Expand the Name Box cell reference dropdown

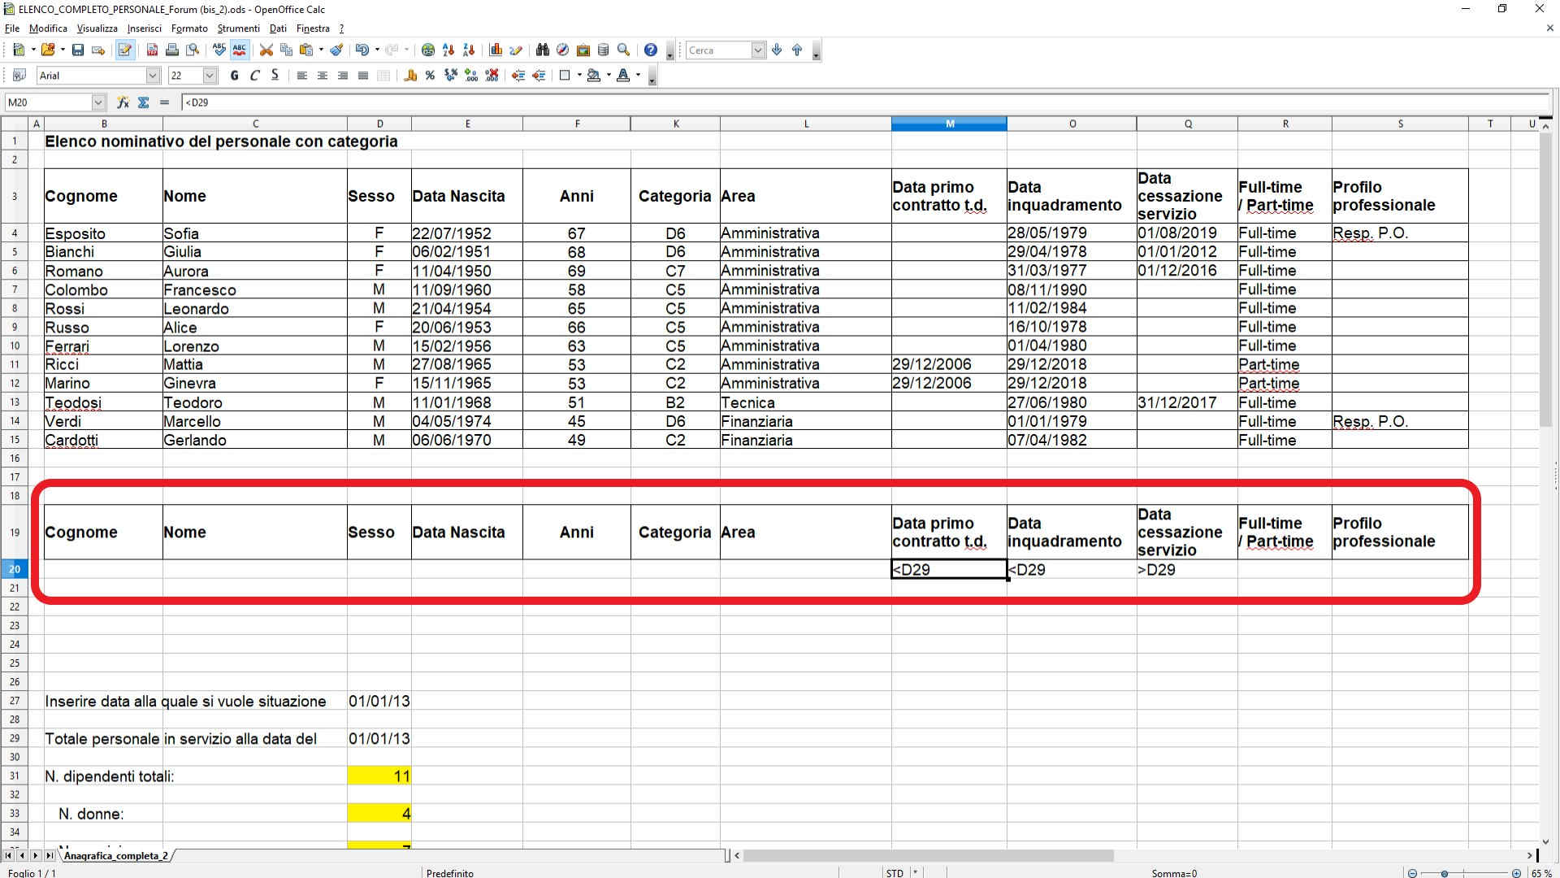(x=98, y=102)
